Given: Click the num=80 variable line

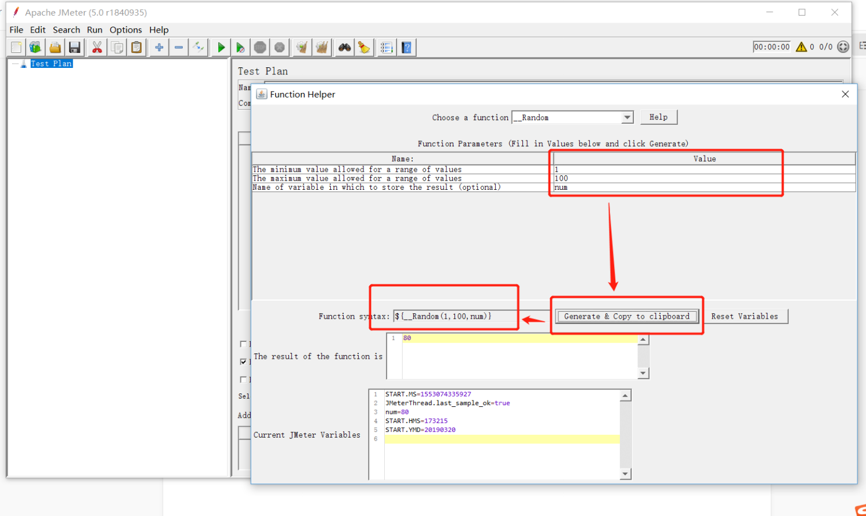Looking at the screenshot, I should click(x=397, y=412).
